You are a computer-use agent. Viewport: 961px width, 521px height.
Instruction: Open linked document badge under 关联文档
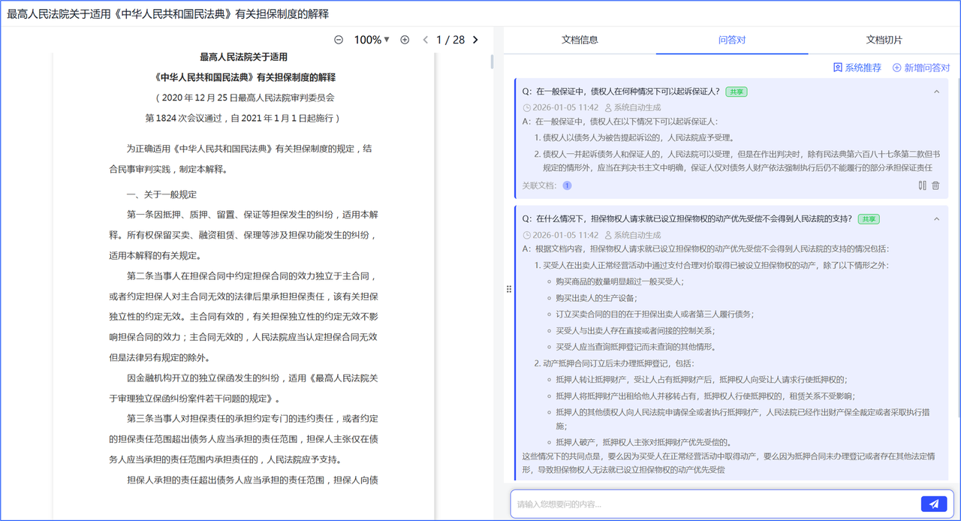[x=567, y=185]
